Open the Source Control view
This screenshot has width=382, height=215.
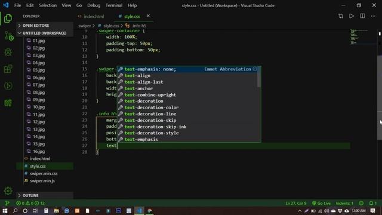coord(9,36)
